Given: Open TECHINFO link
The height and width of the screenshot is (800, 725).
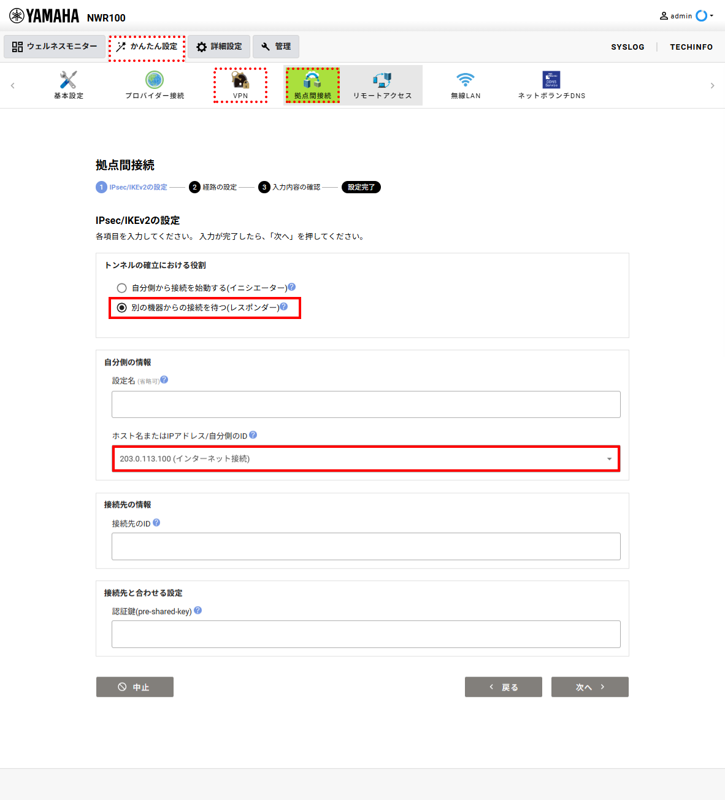Looking at the screenshot, I should [x=691, y=47].
